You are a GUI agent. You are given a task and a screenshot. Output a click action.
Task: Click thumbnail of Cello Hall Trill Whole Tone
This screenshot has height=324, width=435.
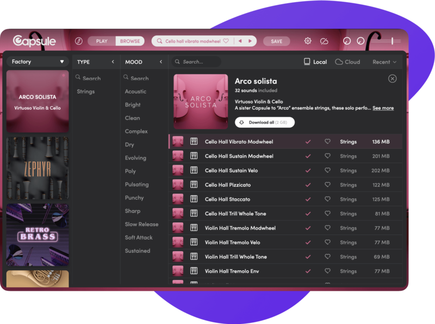(x=178, y=213)
